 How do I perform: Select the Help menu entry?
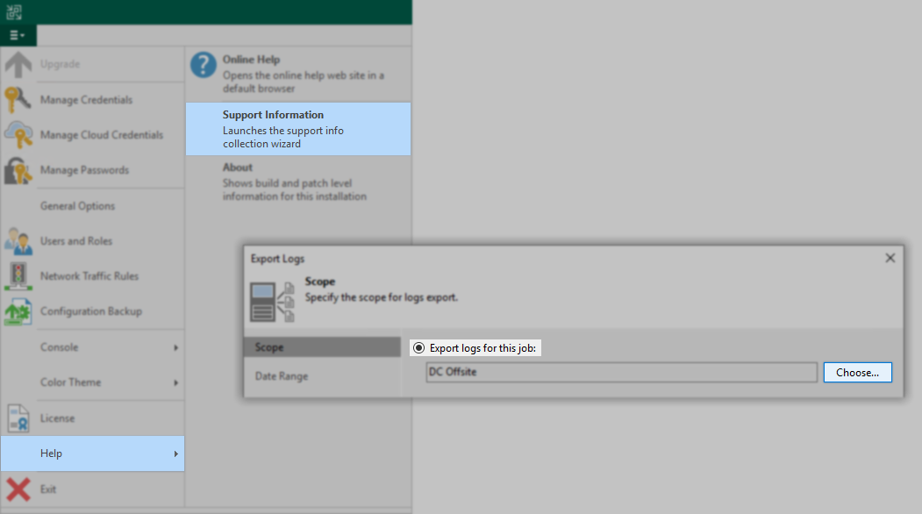[92, 453]
